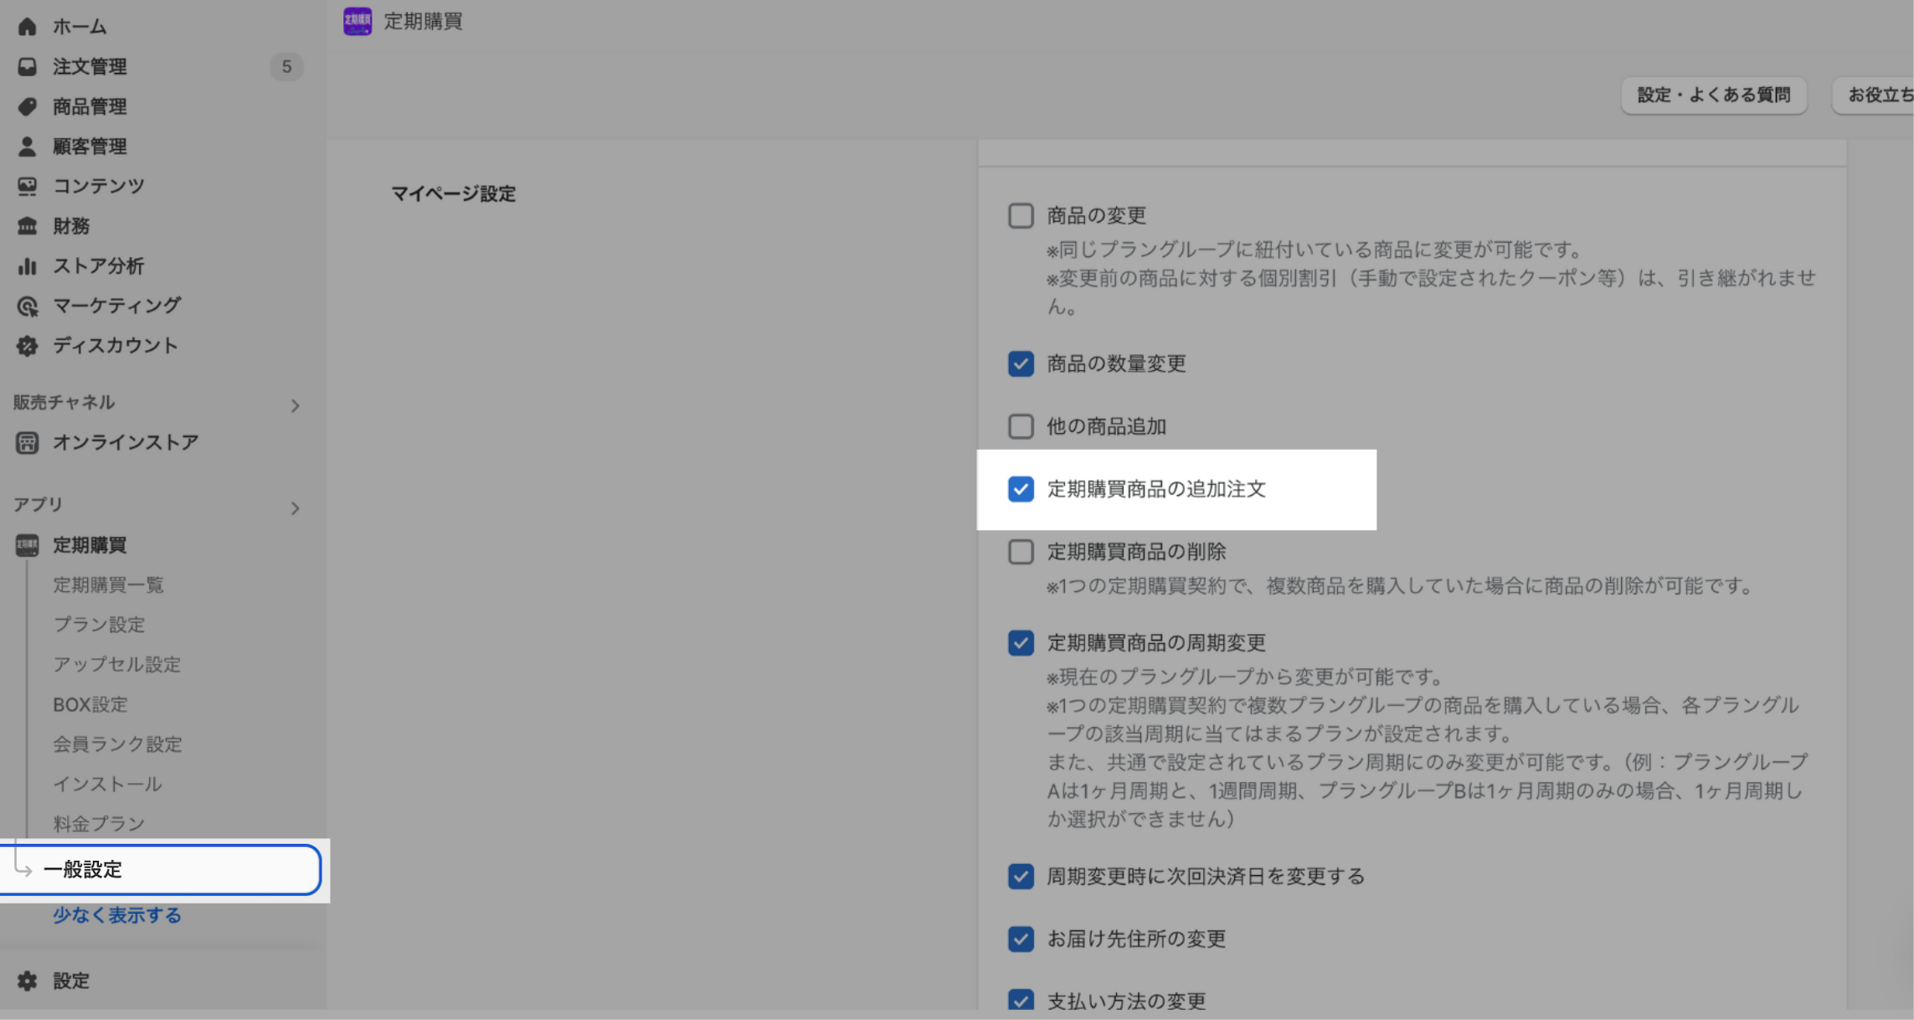
Task: Enable the 商品の変更 checkbox
Action: point(1021,216)
